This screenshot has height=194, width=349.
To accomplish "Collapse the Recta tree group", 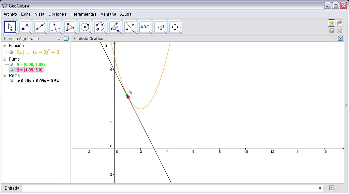I will (x=5, y=75).
